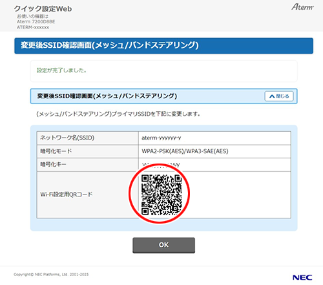Click the Copyright NEC Platforms footer text
Viewport: 323px width, 285px height.
[51, 275]
